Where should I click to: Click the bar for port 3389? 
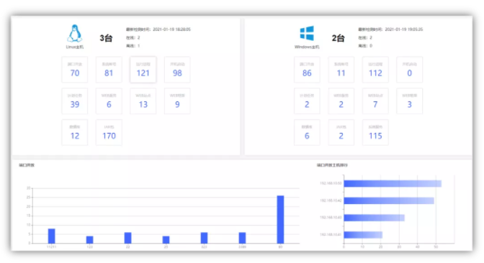[242, 238]
